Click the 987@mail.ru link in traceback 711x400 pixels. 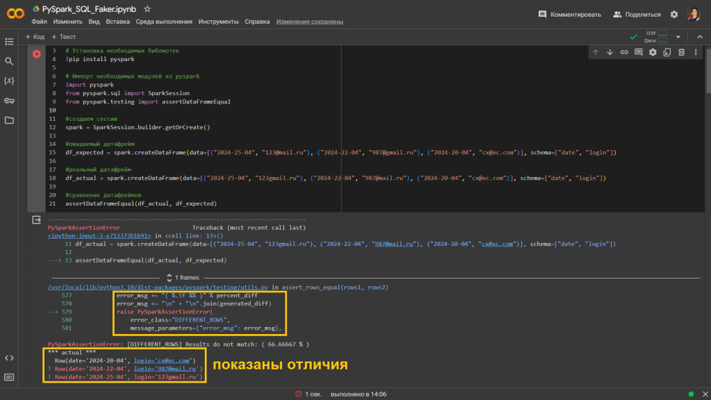pyautogui.click(x=394, y=244)
